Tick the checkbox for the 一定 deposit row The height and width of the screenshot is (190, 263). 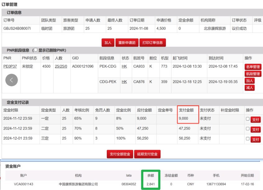pyautogui.click(x=247, y=119)
